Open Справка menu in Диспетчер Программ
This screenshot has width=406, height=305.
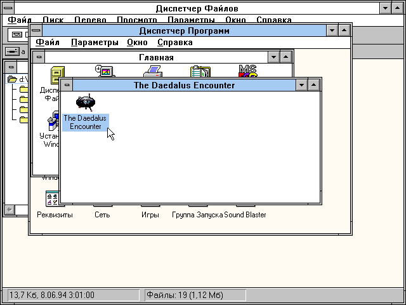tap(175, 43)
